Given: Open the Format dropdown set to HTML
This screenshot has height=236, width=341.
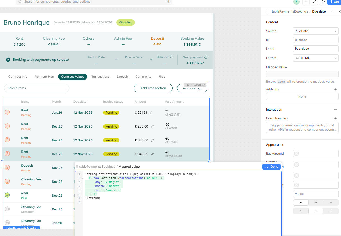Looking at the screenshot, I should [x=316, y=58].
